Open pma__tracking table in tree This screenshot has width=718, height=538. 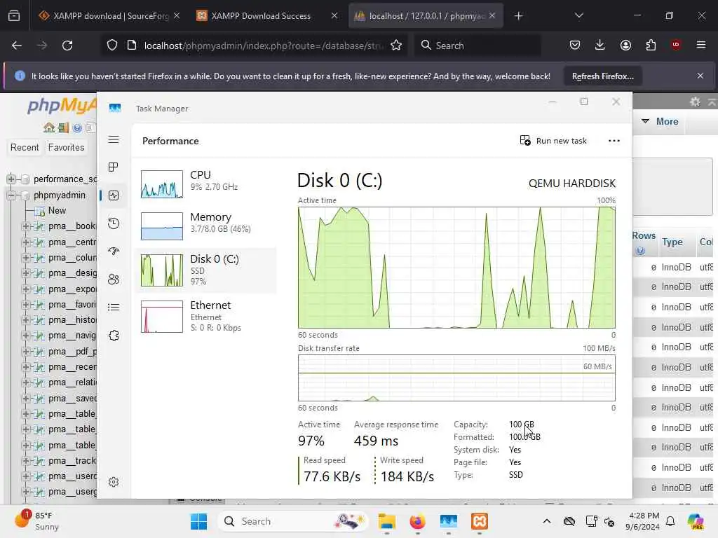point(72,461)
